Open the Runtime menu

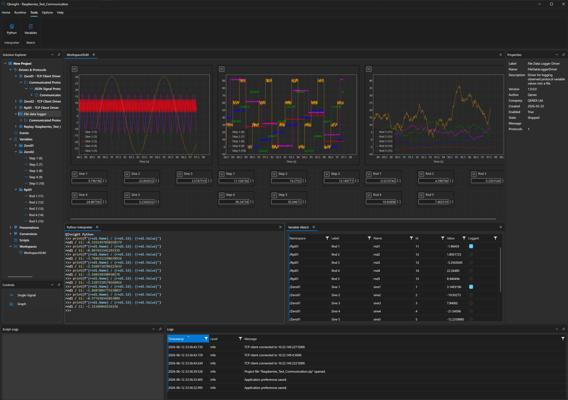(20, 12)
